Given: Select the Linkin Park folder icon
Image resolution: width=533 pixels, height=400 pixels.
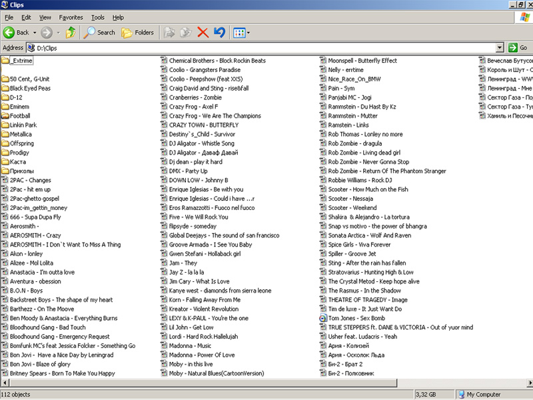Looking at the screenshot, I should 5,125.
